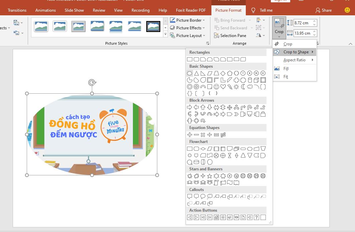Open the Crop dropdown arrow
Screen dimensions: 355x232
pyautogui.click(x=279, y=36)
